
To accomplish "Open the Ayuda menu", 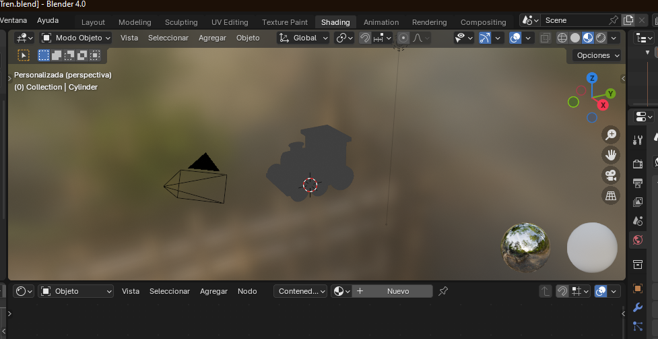I will [x=48, y=20].
